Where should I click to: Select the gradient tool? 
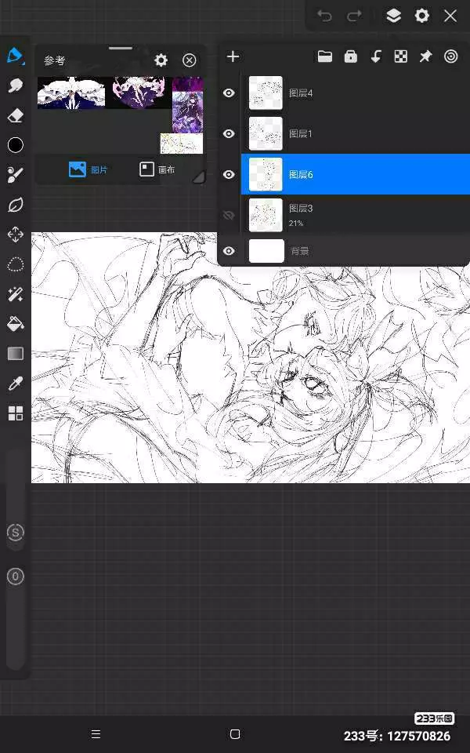(16, 354)
